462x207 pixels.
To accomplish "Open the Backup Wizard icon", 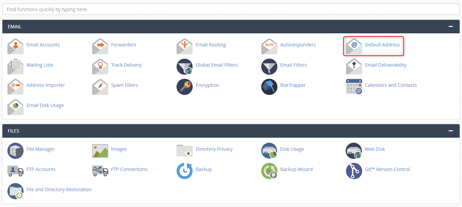I will click(x=269, y=171).
